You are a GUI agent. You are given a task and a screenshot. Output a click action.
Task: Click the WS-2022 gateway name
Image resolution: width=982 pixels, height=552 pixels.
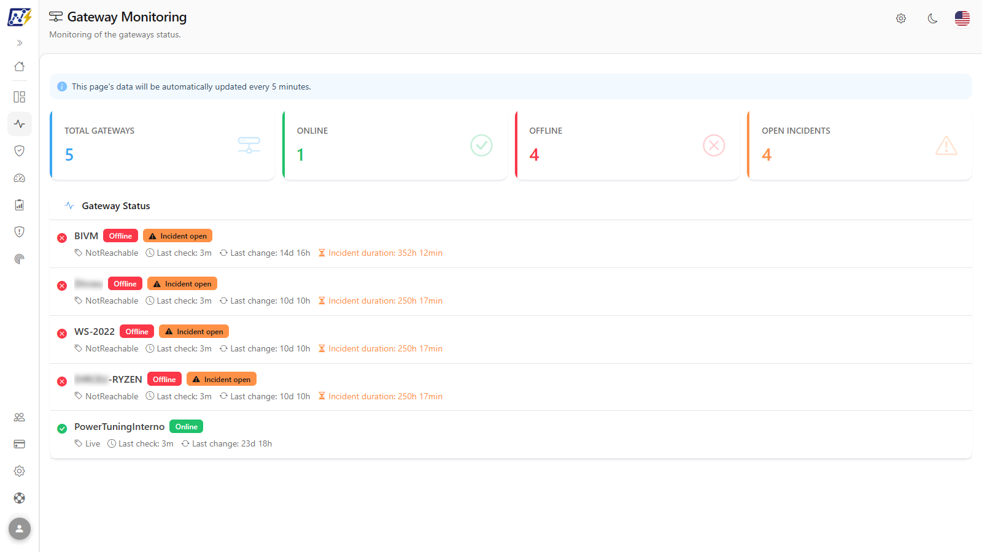coord(95,332)
